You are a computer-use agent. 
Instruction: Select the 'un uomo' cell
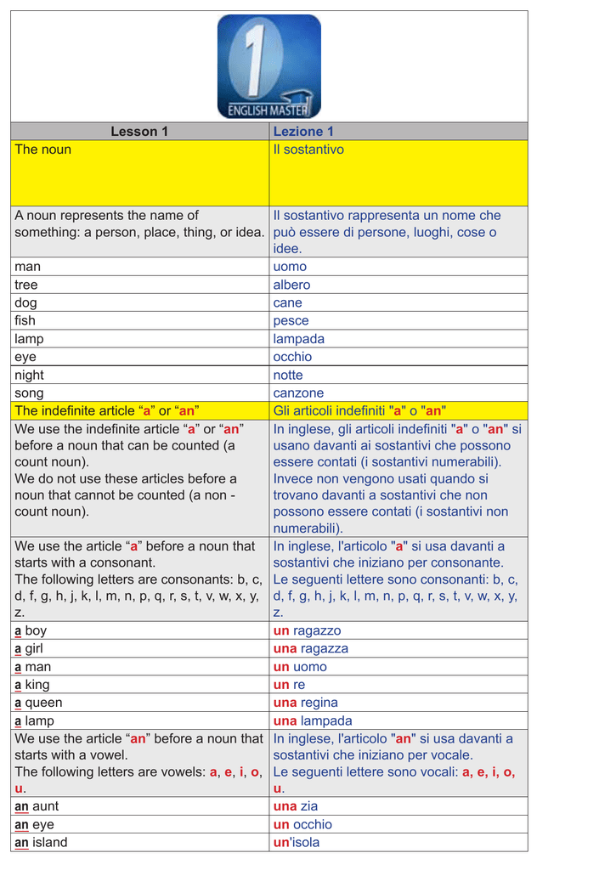(x=398, y=667)
